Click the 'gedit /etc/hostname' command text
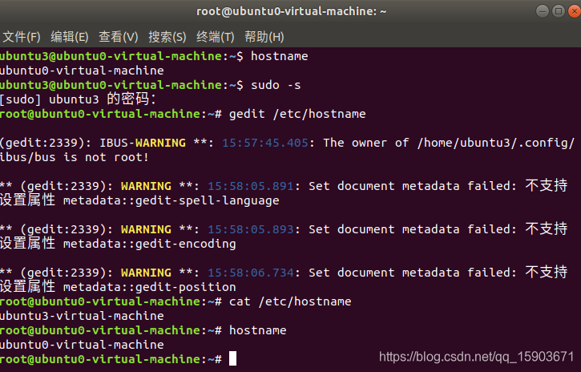The width and height of the screenshot is (581, 372). (x=297, y=114)
